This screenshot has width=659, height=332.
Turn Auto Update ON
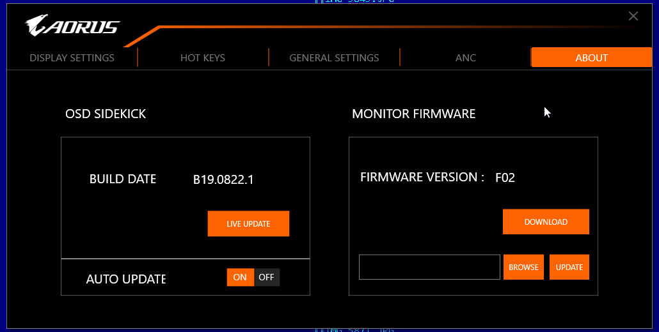point(240,278)
